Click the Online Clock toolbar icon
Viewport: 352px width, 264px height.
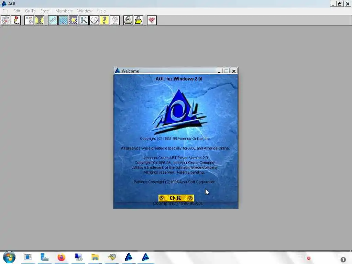point(94,20)
